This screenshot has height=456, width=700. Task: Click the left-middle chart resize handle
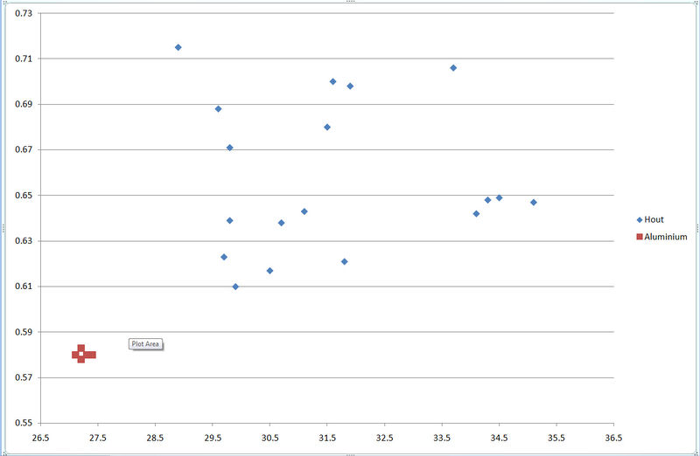point(3,228)
